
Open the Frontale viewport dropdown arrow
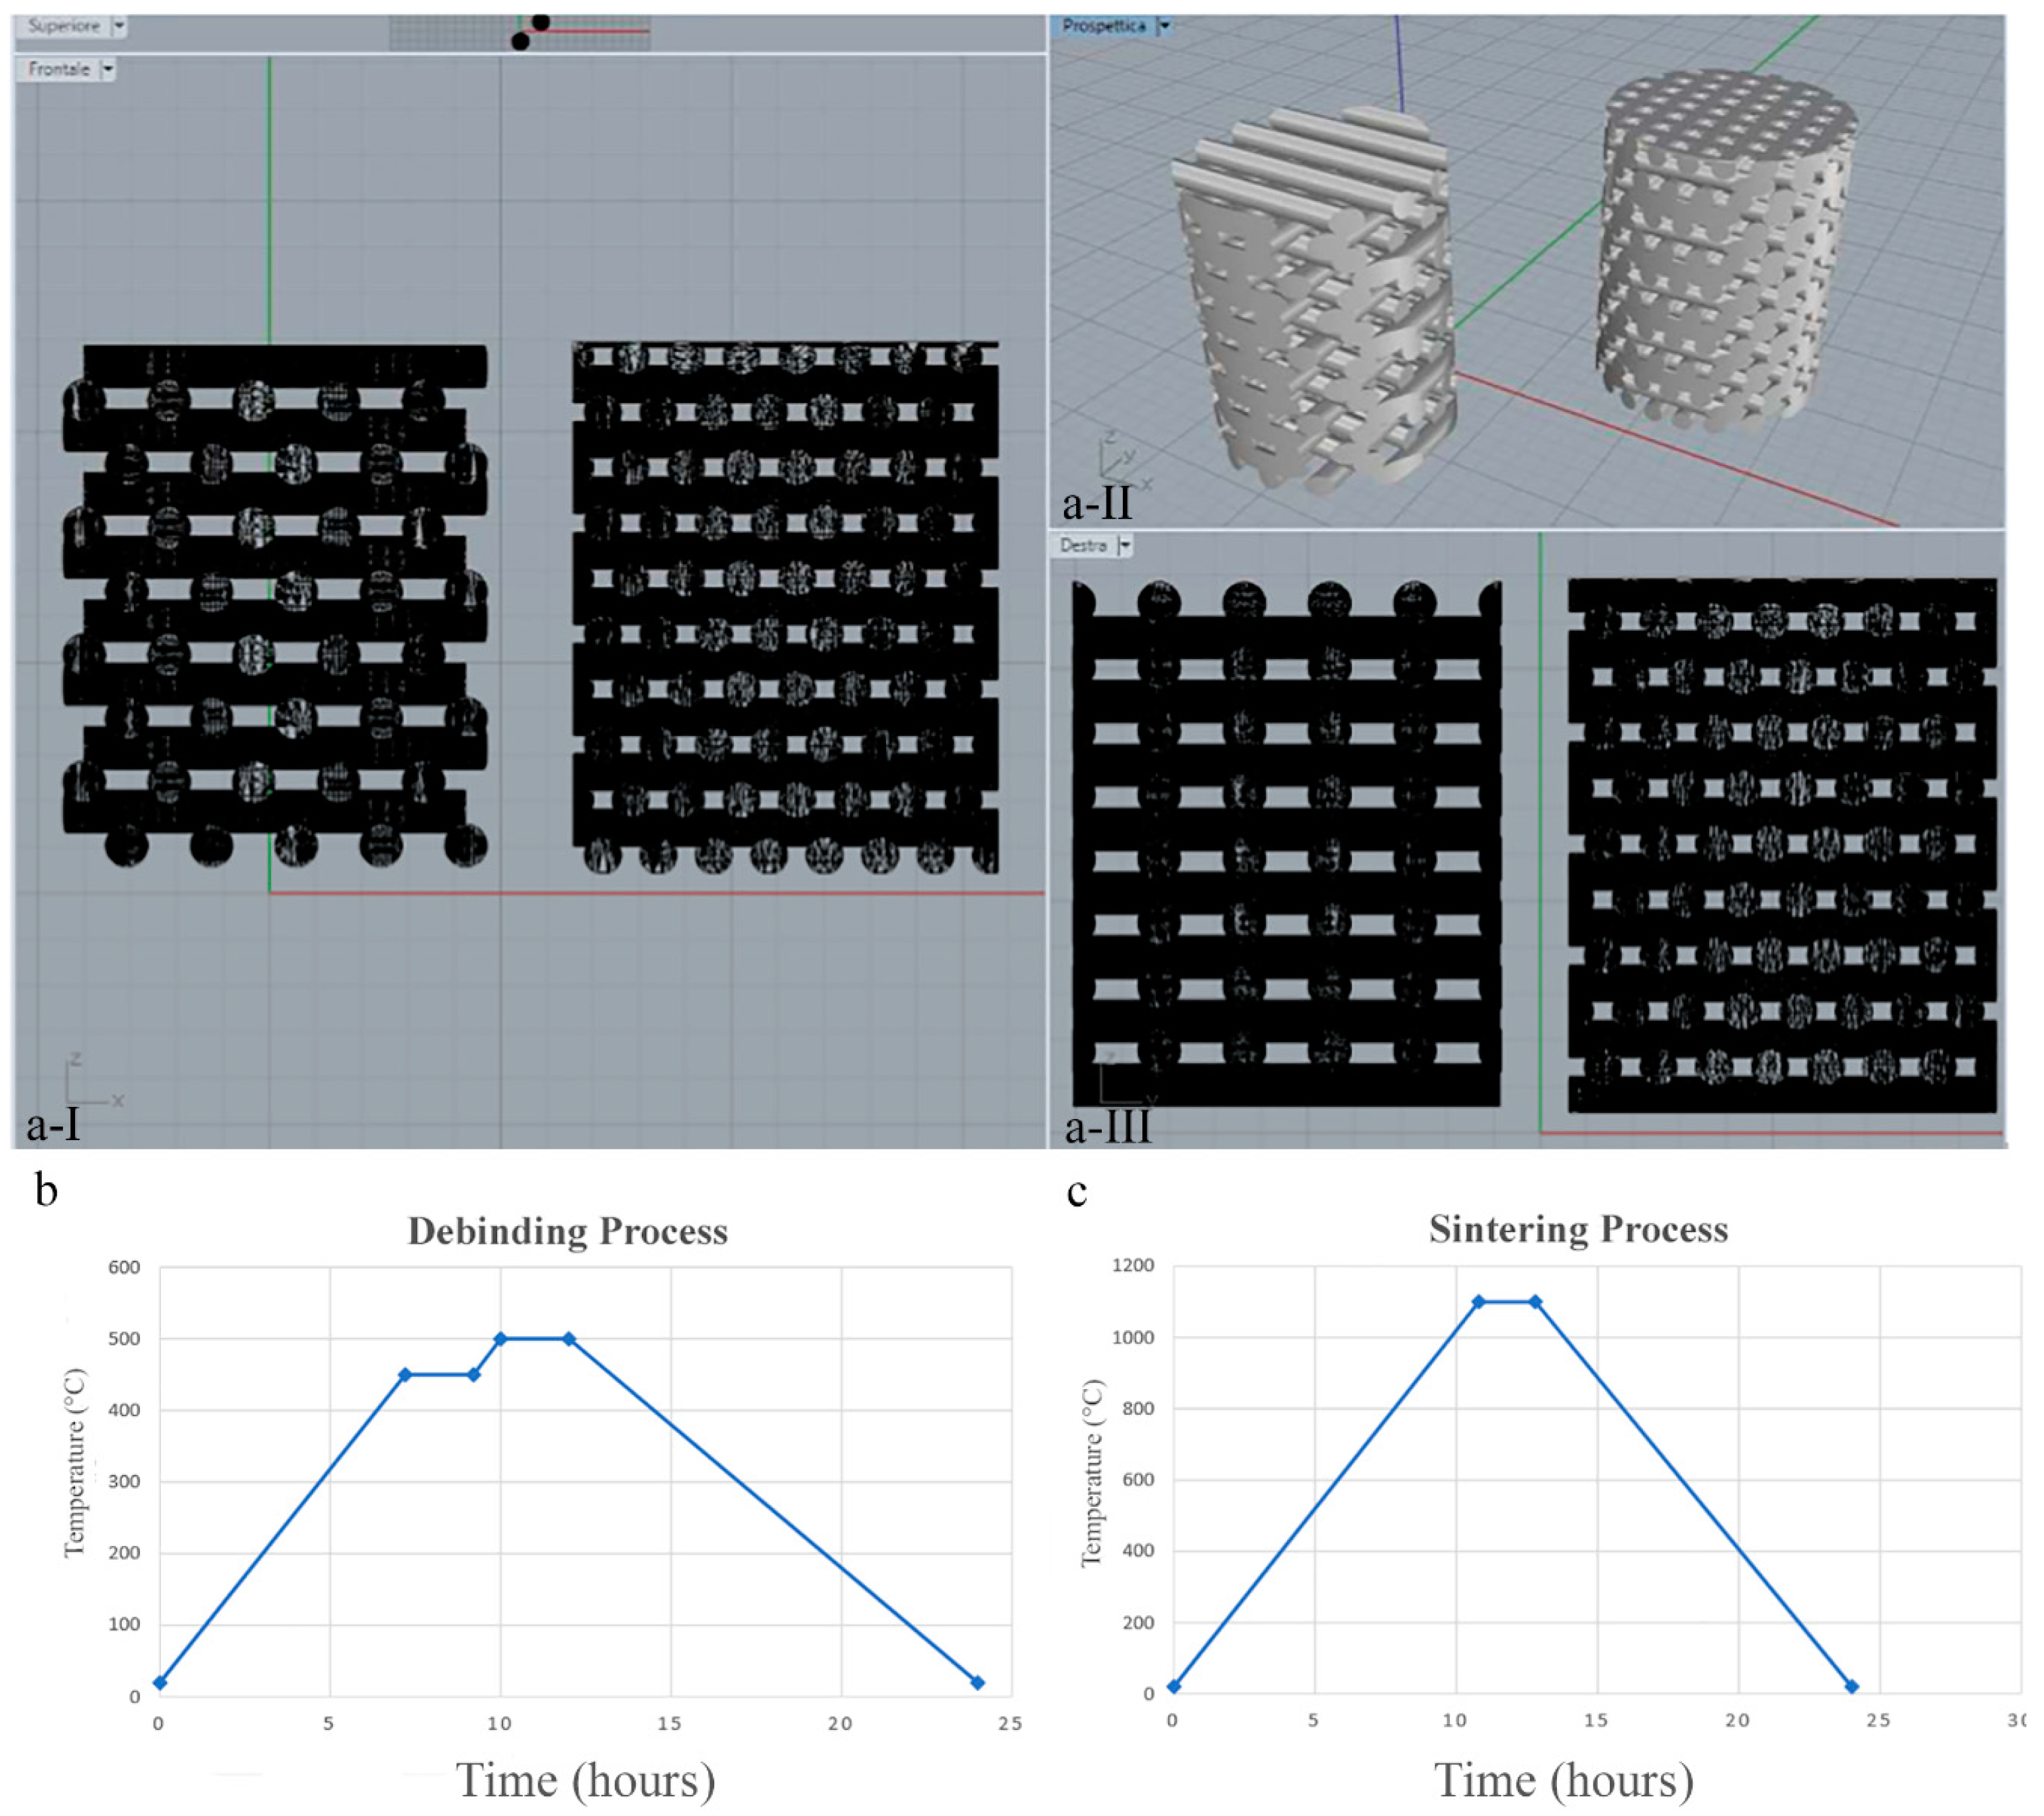(108, 70)
